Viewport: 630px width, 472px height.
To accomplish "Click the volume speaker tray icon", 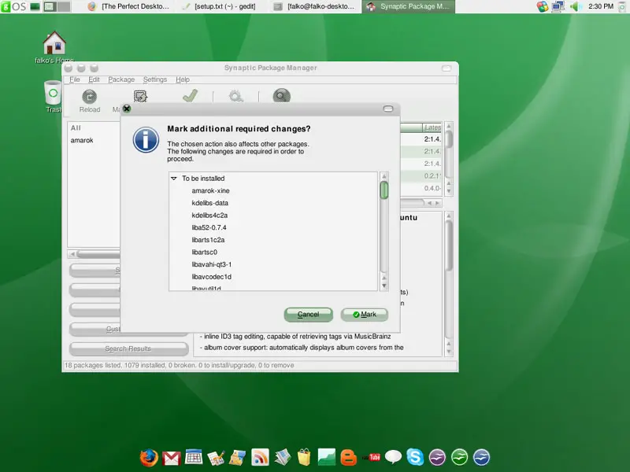I will 576,6.
